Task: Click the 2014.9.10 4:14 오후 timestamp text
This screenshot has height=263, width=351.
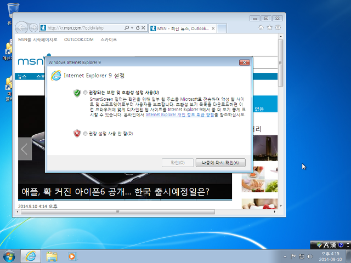Action: click(38, 206)
